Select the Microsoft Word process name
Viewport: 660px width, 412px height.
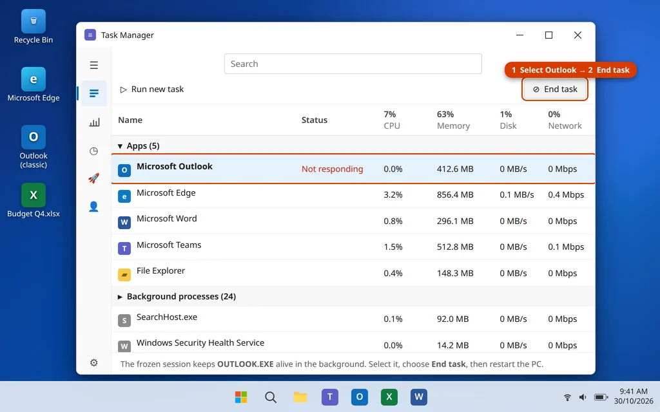167,219
